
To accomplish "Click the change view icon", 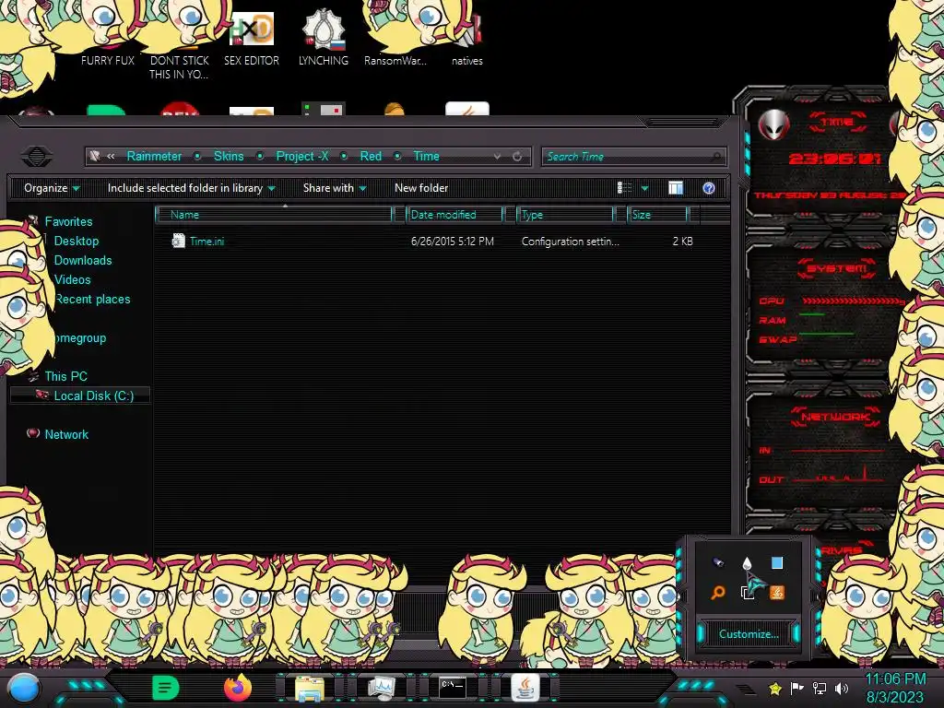I will point(624,188).
